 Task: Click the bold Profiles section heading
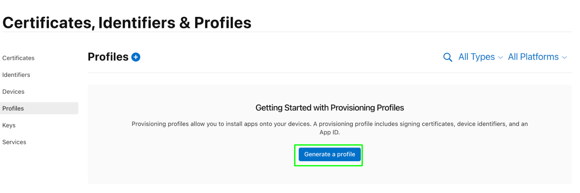click(108, 57)
